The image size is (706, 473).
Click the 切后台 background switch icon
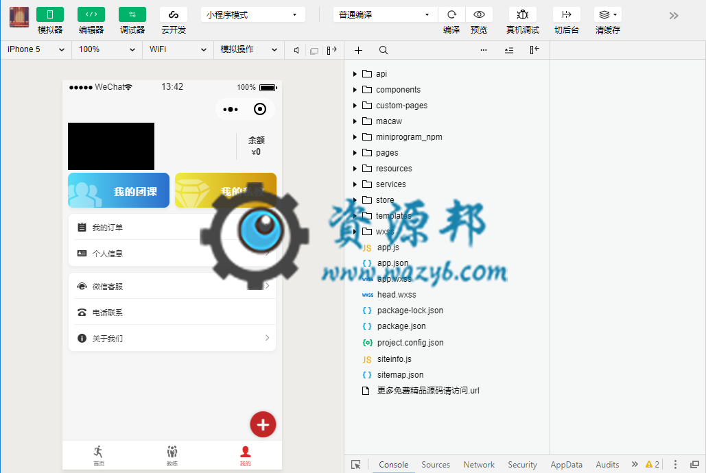567,14
